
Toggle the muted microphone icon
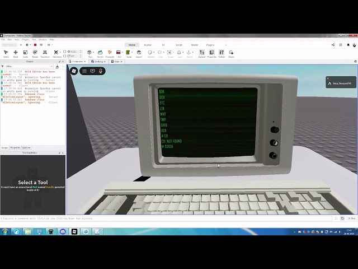(x=101, y=71)
